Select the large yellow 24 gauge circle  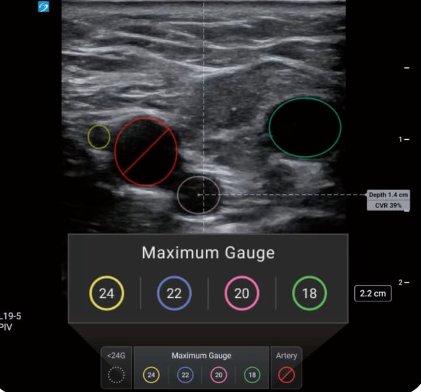pyautogui.click(x=106, y=293)
